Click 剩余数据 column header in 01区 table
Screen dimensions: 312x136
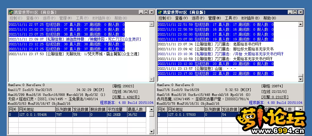(98, 109)
